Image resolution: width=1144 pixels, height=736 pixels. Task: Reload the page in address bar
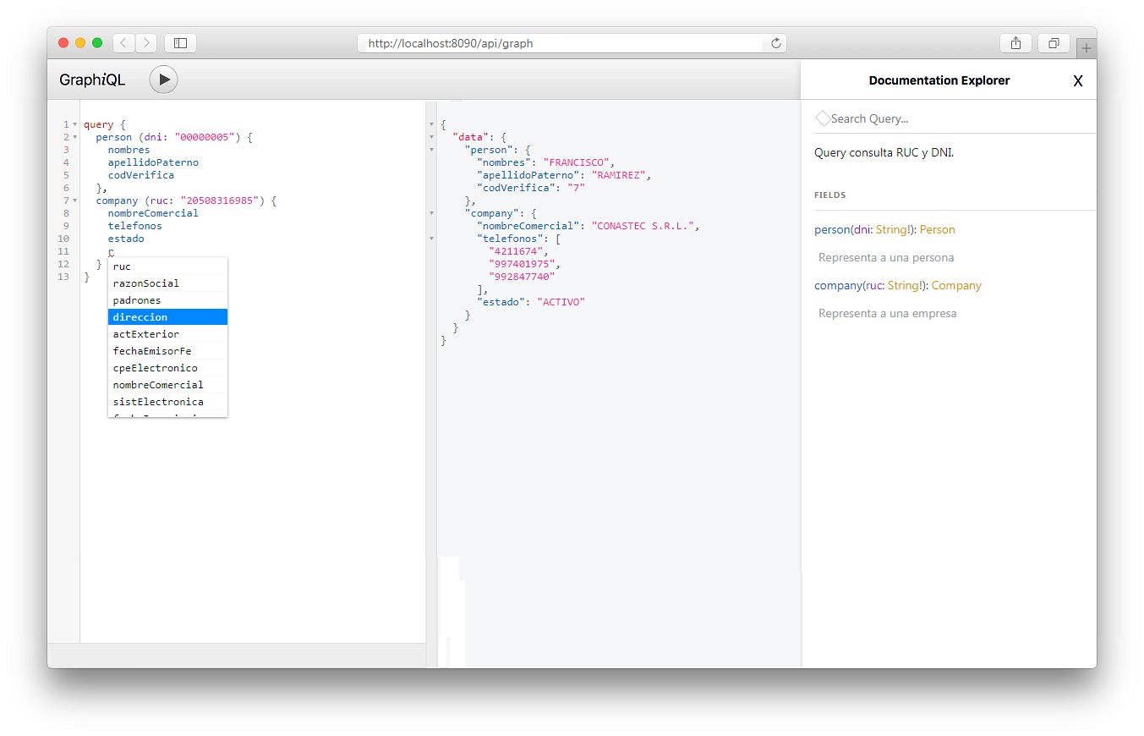[x=775, y=43]
